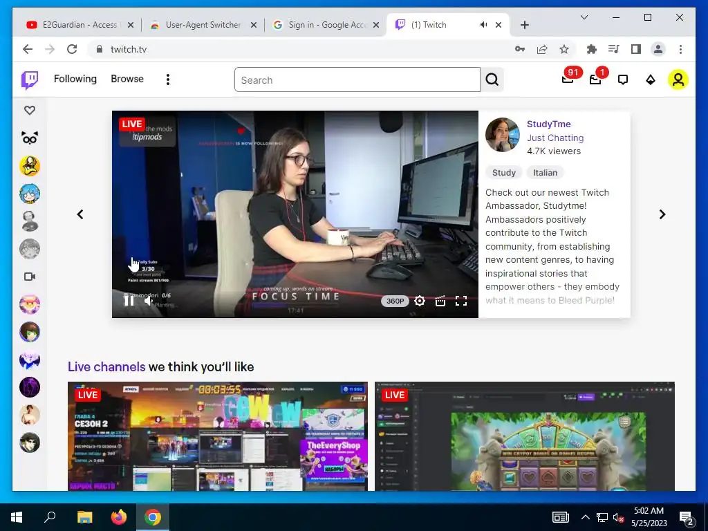This screenshot has width=708, height=531.
Task: Open Prime loot with 91 badge
Action: point(568,80)
